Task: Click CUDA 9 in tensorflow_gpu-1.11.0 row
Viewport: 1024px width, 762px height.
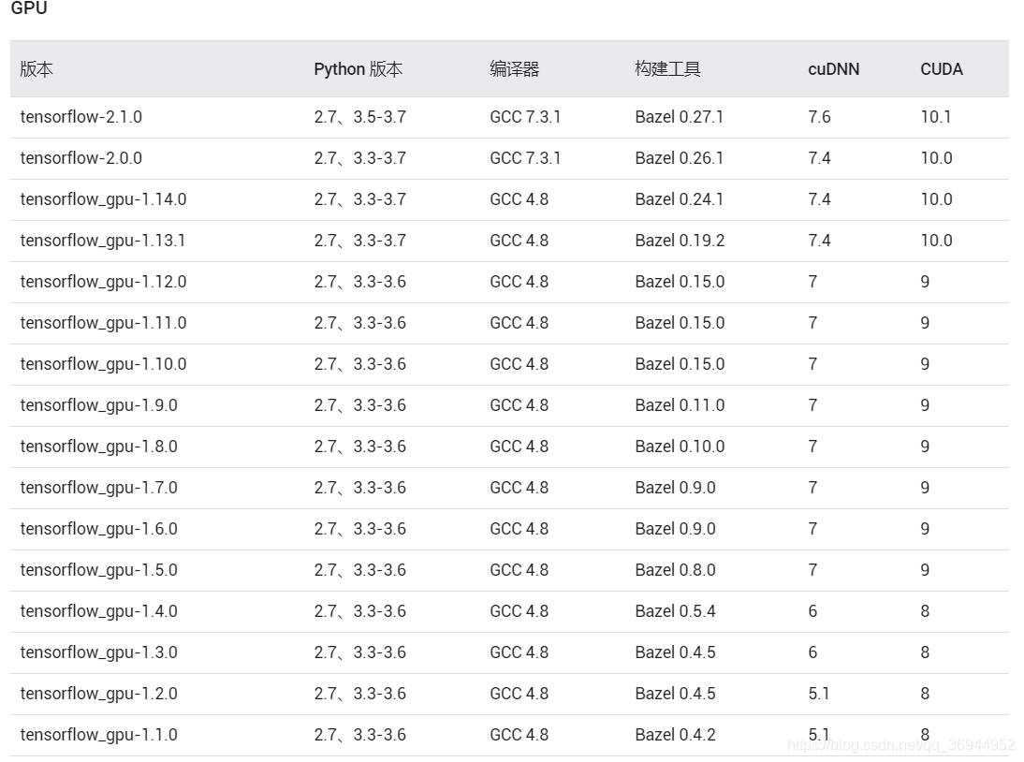Action: coord(925,323)
